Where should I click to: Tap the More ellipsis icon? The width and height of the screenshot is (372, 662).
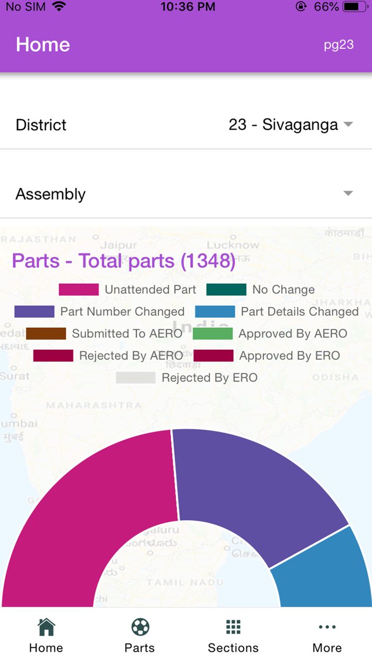coord(327,627)
